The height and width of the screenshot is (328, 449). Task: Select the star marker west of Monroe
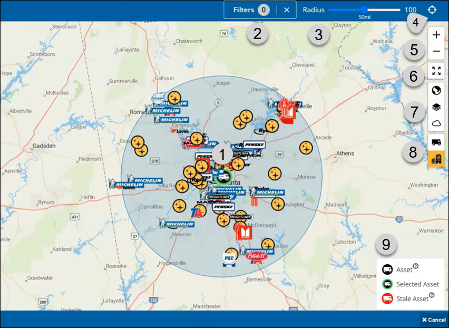[275, 173]
